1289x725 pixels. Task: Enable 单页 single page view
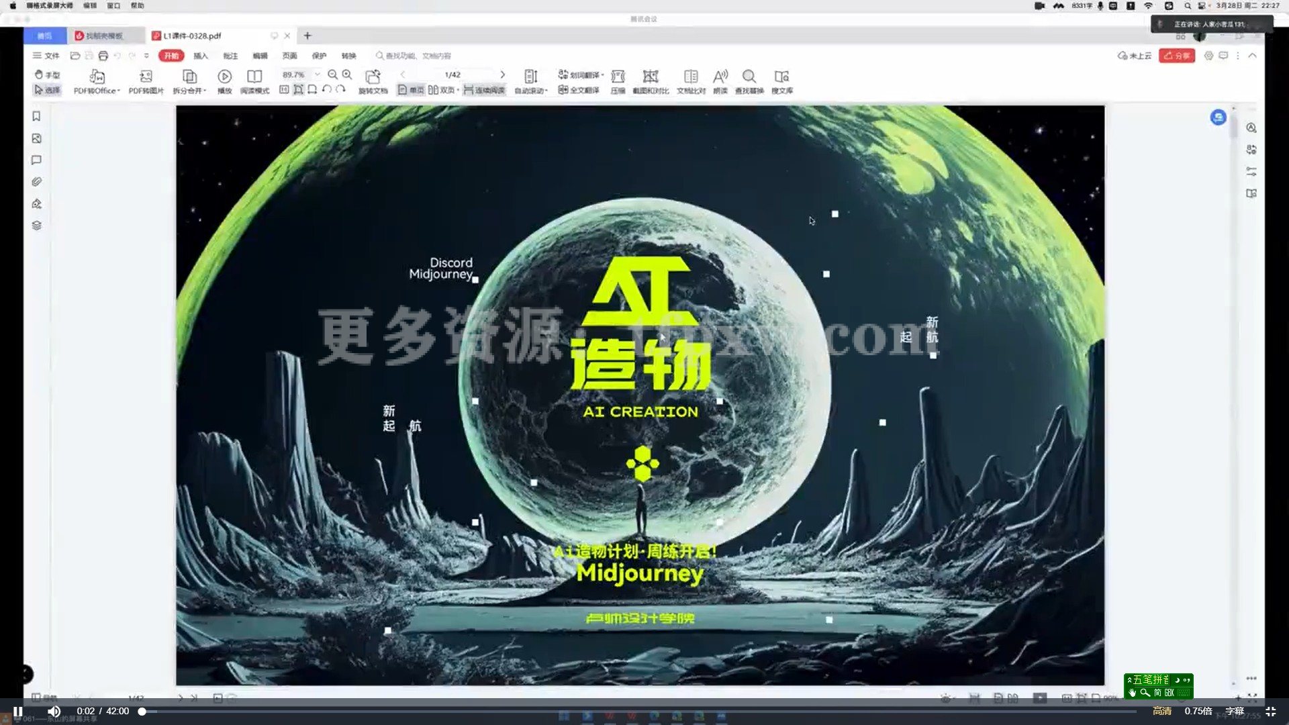point(411,90)
